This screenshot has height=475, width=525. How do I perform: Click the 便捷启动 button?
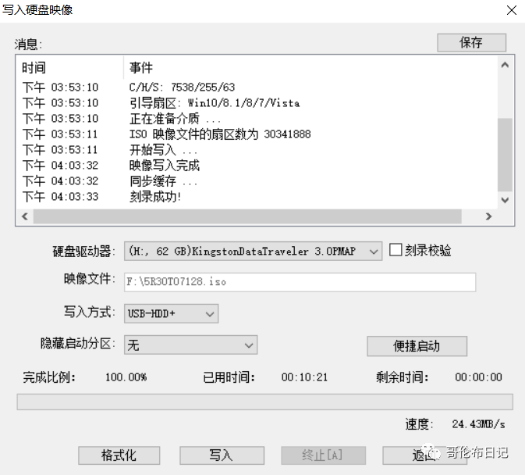coord(417,346)
